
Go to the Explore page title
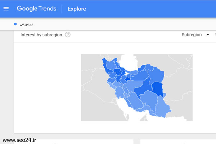[77, 9]
